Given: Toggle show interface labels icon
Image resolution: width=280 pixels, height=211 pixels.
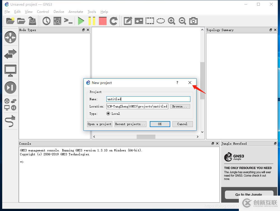Looking at the screenshot, I should tap(57, 21).
